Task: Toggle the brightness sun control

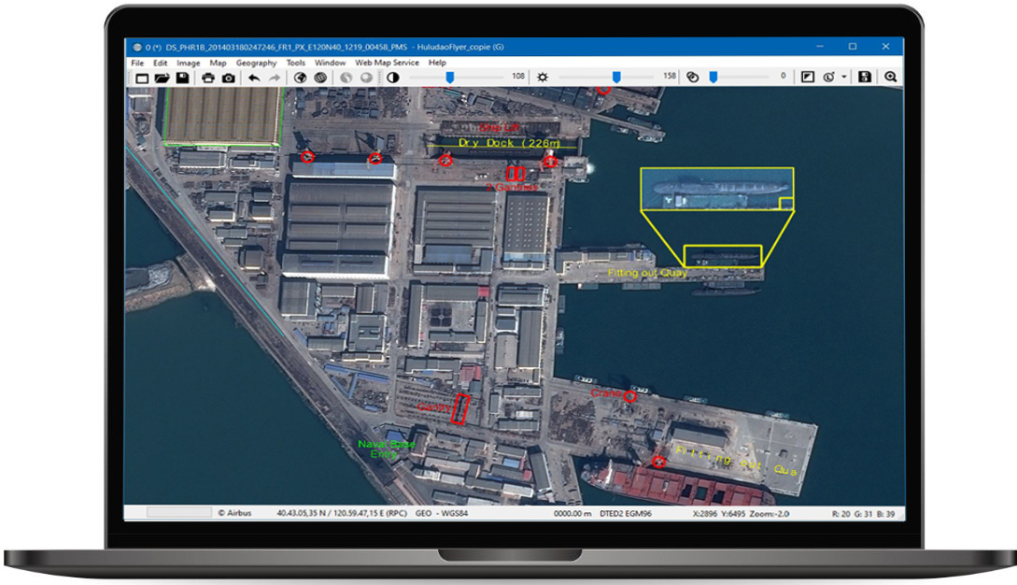Action: point(544,77)
